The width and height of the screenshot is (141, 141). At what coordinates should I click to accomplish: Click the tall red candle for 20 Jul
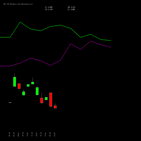(51, 100)
